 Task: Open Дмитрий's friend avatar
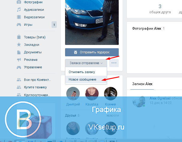pos(73,93)
